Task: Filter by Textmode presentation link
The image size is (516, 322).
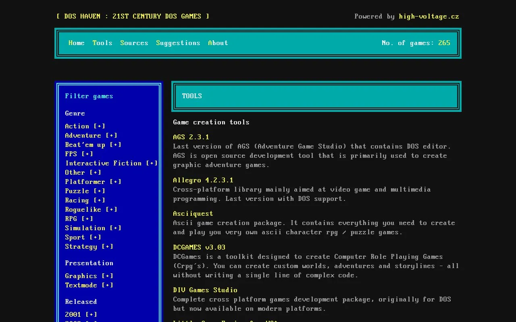Action: click(81, 285)
